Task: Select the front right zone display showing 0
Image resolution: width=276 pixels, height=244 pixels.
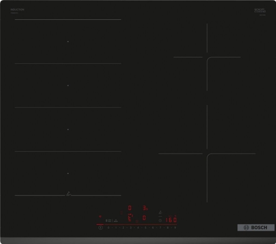Action: click(144, 217)
